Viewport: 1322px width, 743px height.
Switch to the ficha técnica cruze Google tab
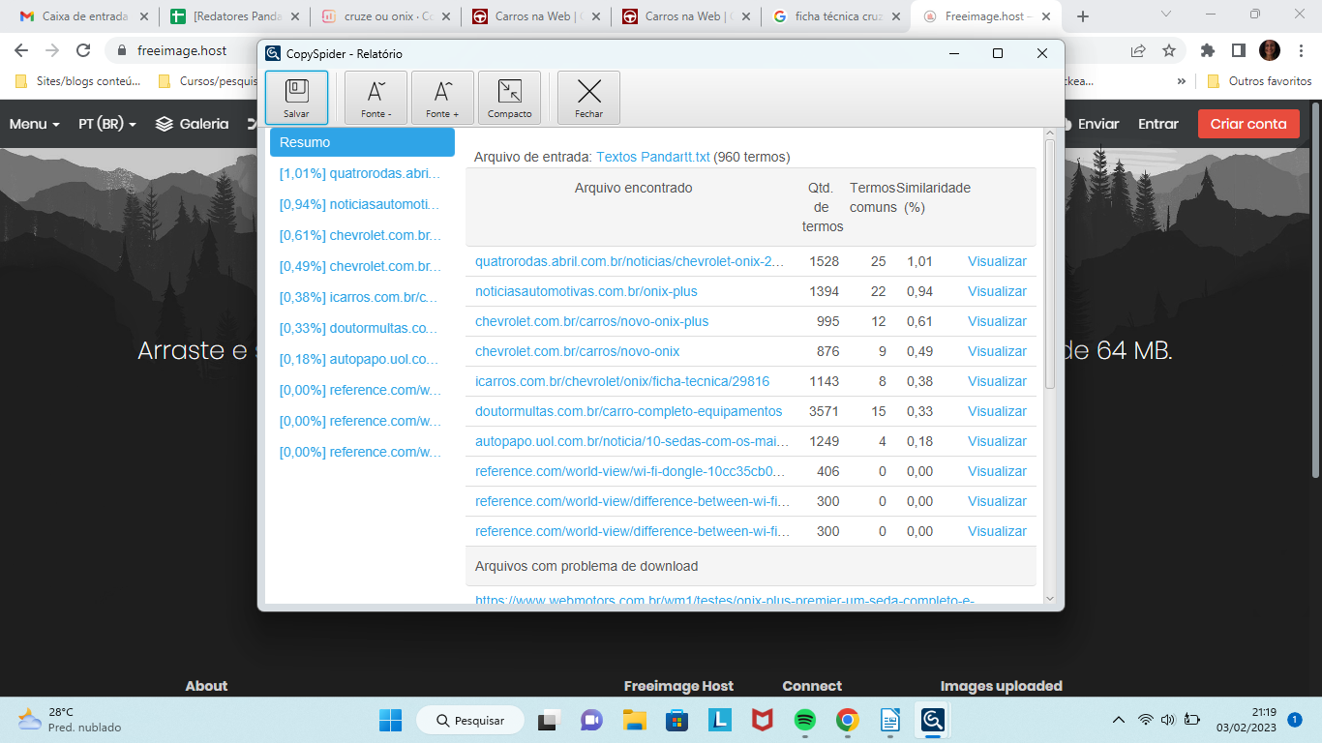[838, 16]
